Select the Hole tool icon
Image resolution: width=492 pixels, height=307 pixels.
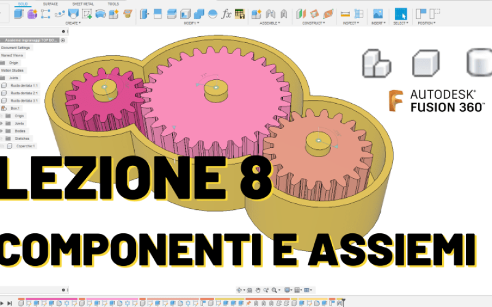[x=73, y=14]
